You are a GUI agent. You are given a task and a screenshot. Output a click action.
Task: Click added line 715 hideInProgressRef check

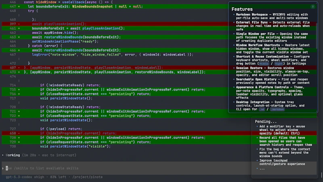coord(123,90)
